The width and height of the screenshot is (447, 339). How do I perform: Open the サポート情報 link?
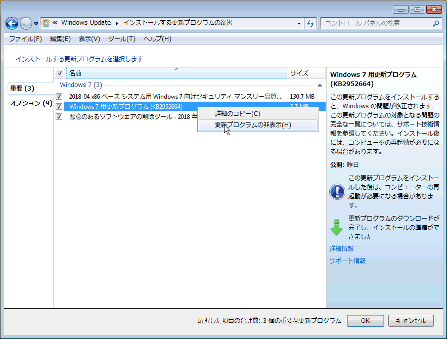coord(347,261)
